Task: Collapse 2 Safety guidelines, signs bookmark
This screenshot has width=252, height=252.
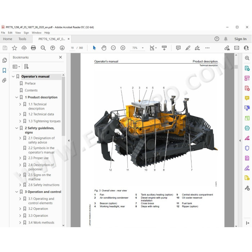Action: [17, 128]
